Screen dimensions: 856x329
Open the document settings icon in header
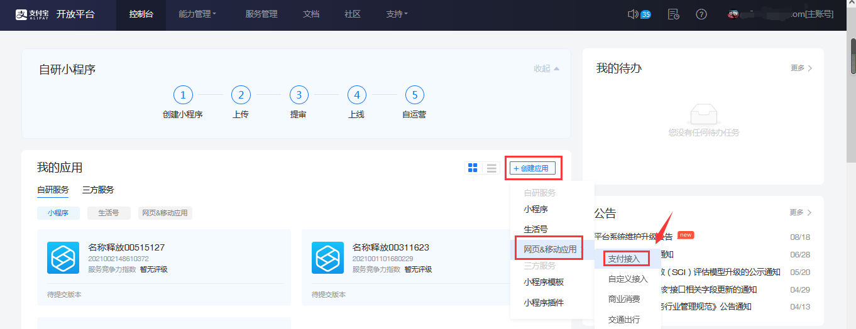click(x=674, y=14)
